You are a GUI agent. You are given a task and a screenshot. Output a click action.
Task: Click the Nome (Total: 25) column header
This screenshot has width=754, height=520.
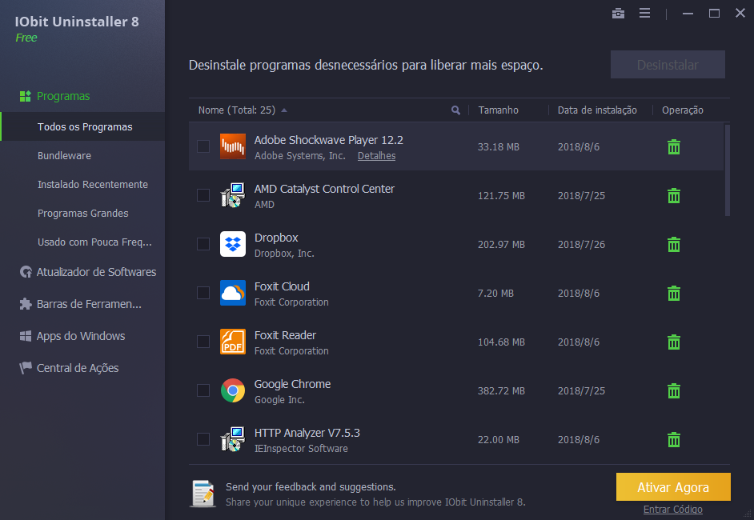point(237,110)
